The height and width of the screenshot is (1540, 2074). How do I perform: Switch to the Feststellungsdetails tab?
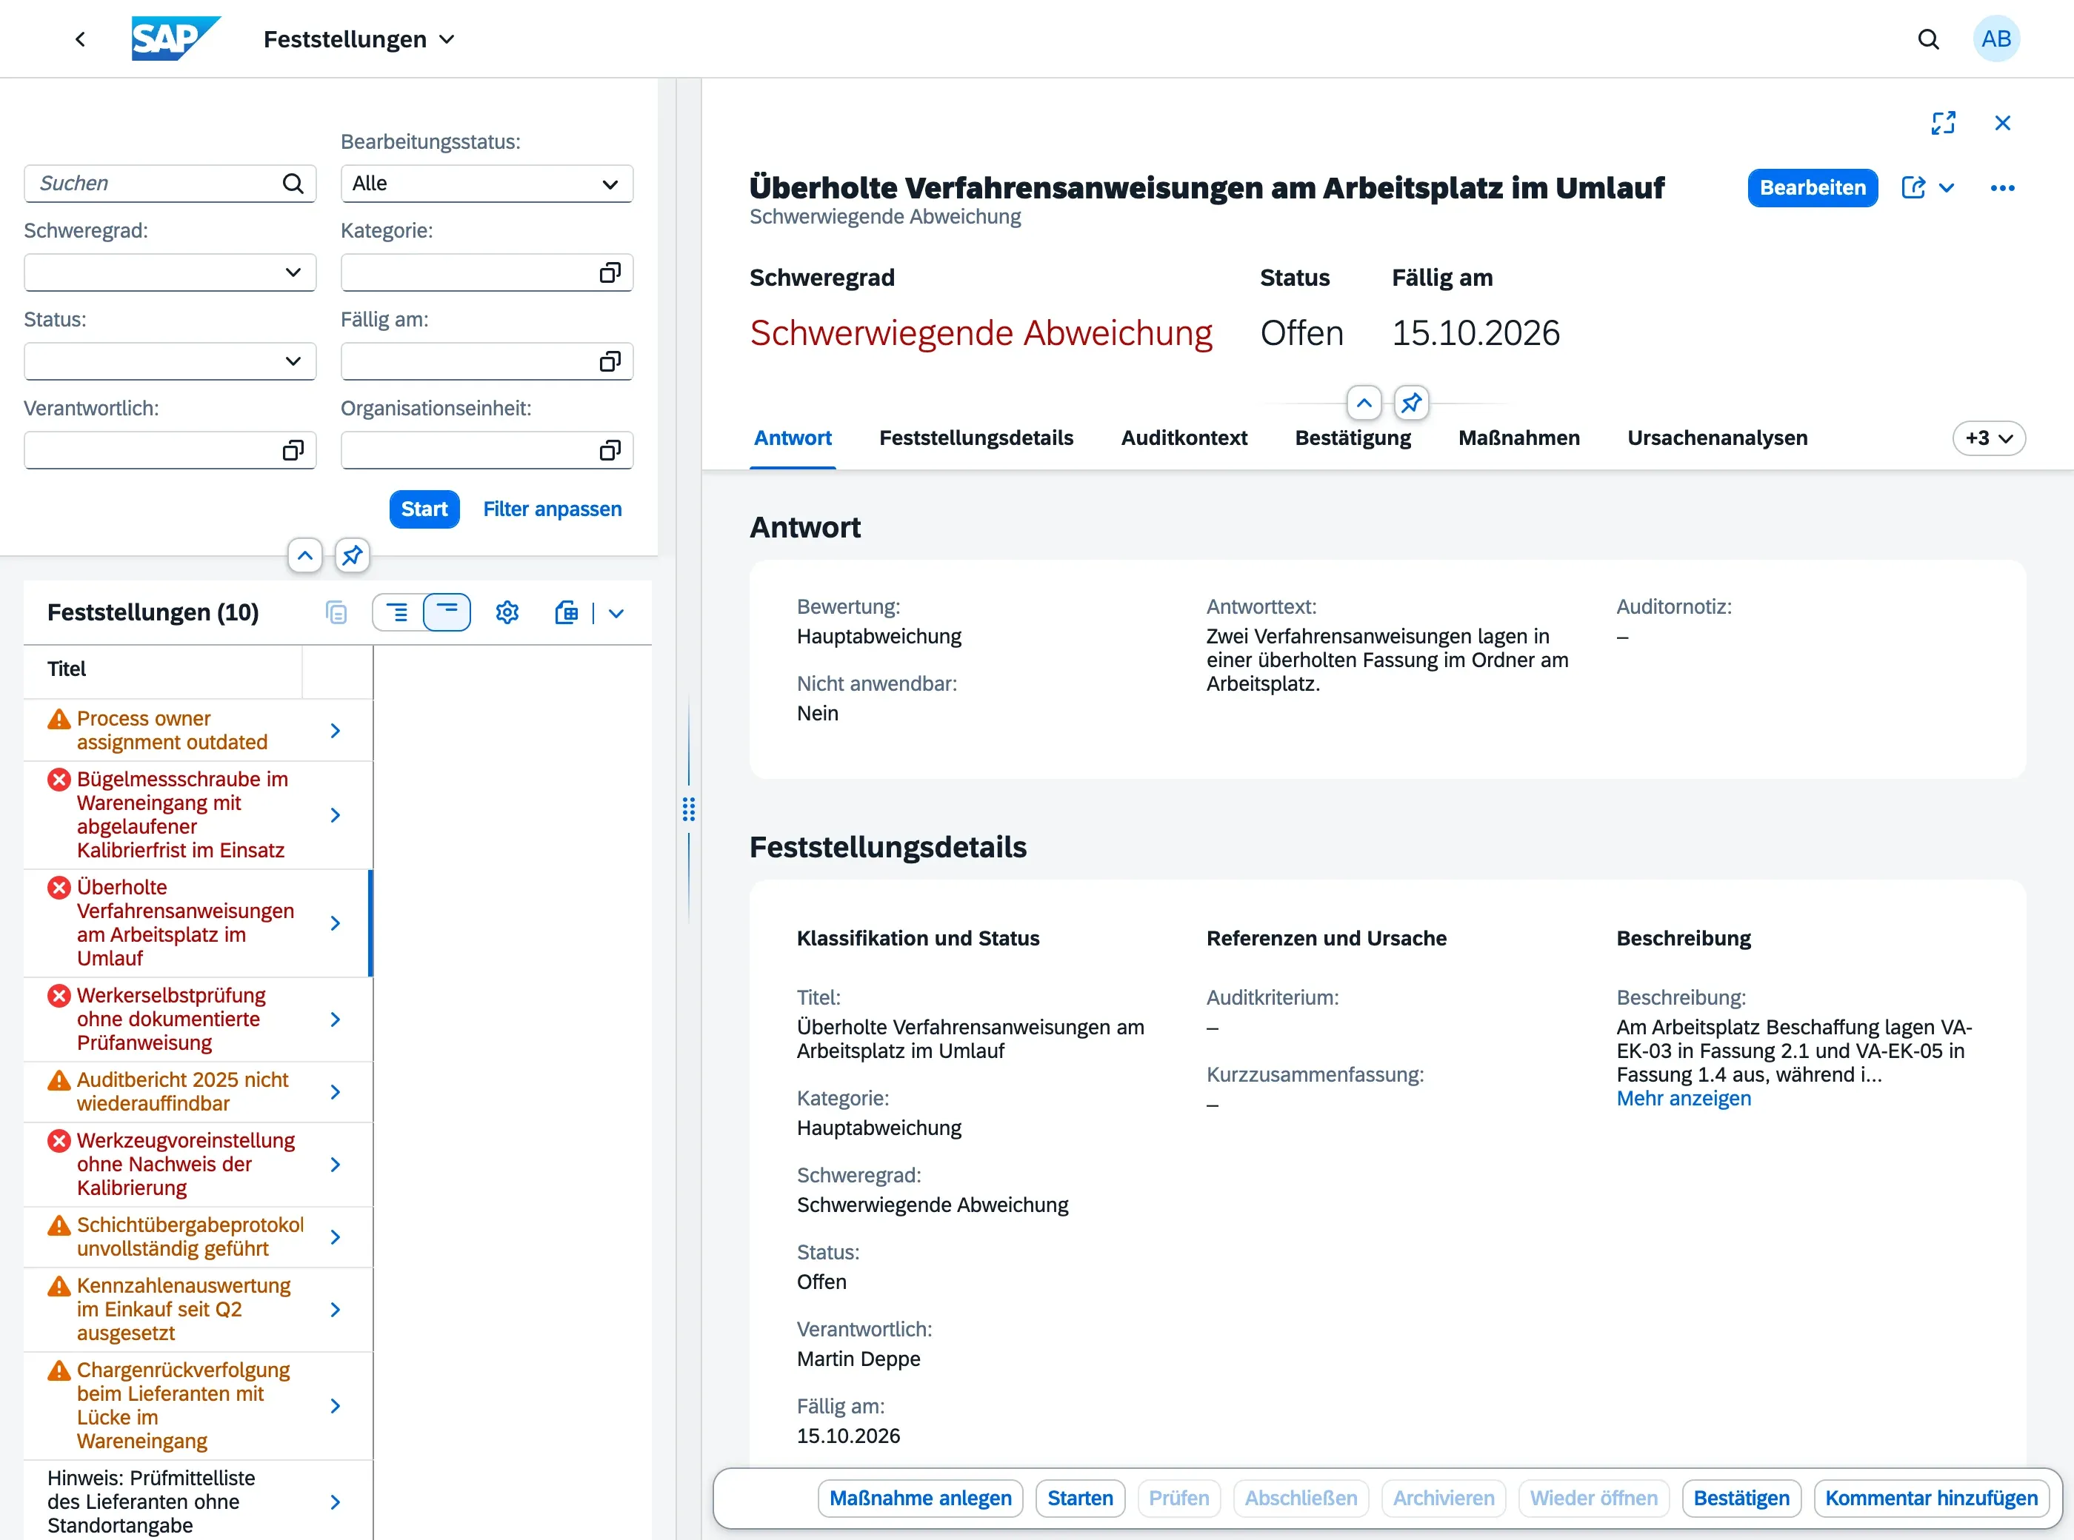[976, 438]
